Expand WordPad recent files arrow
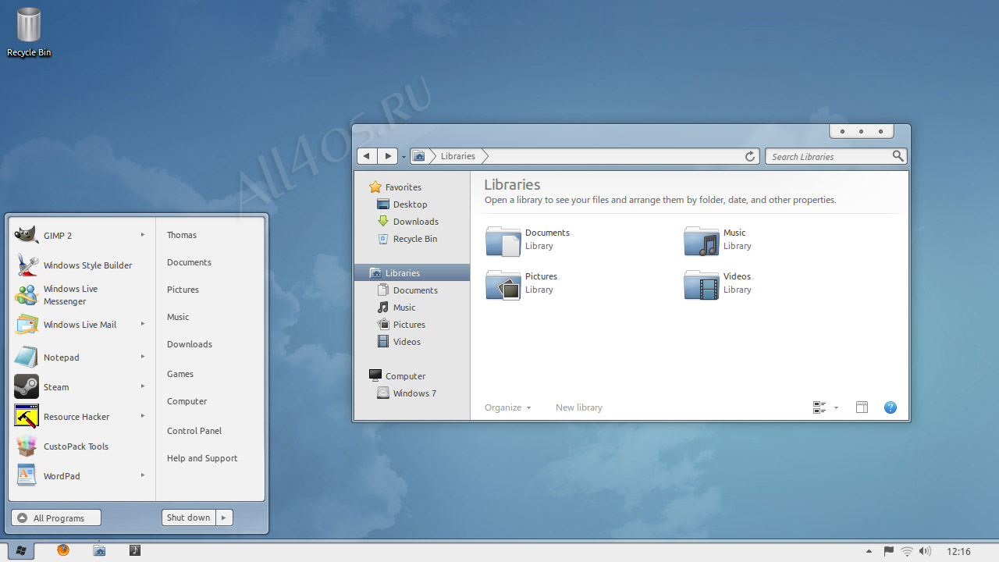 point(143,475)
